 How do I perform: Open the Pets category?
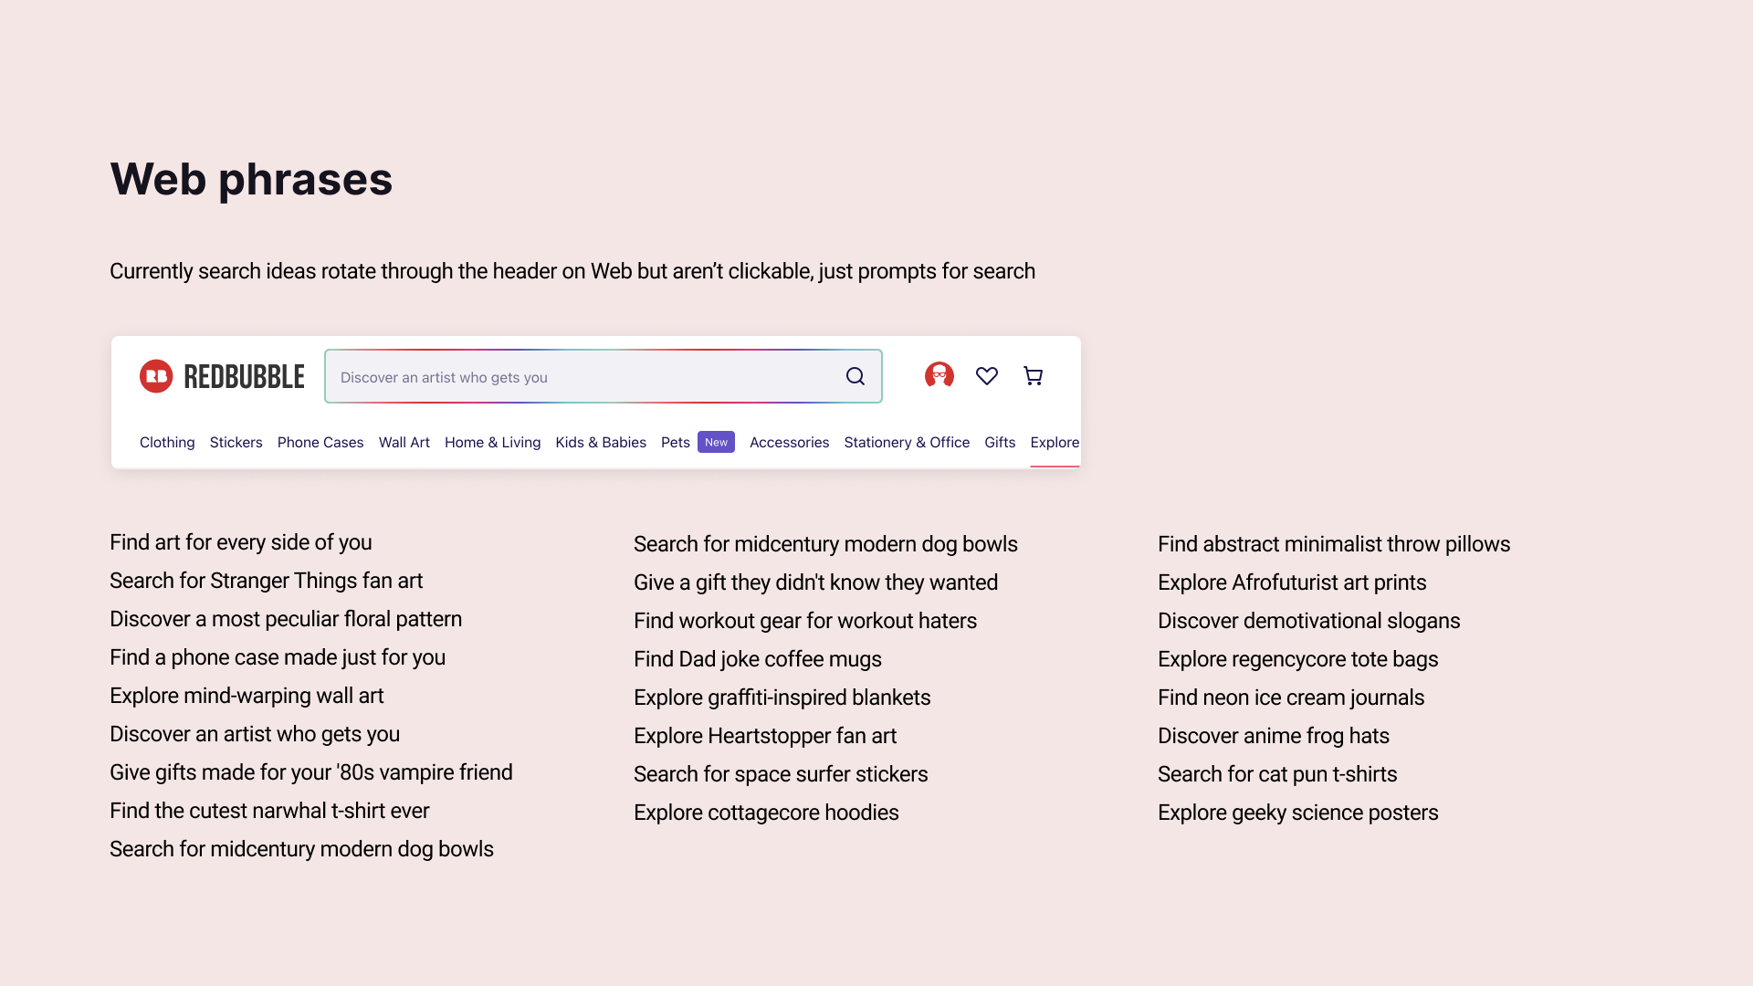pos(676,443)
